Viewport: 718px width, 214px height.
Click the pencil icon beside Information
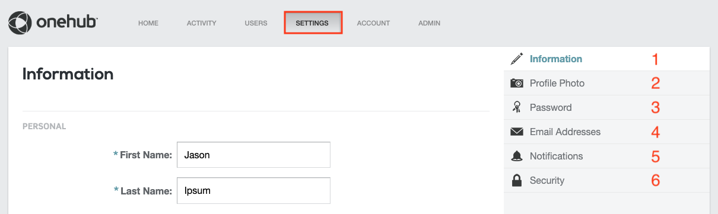(517, 59)
